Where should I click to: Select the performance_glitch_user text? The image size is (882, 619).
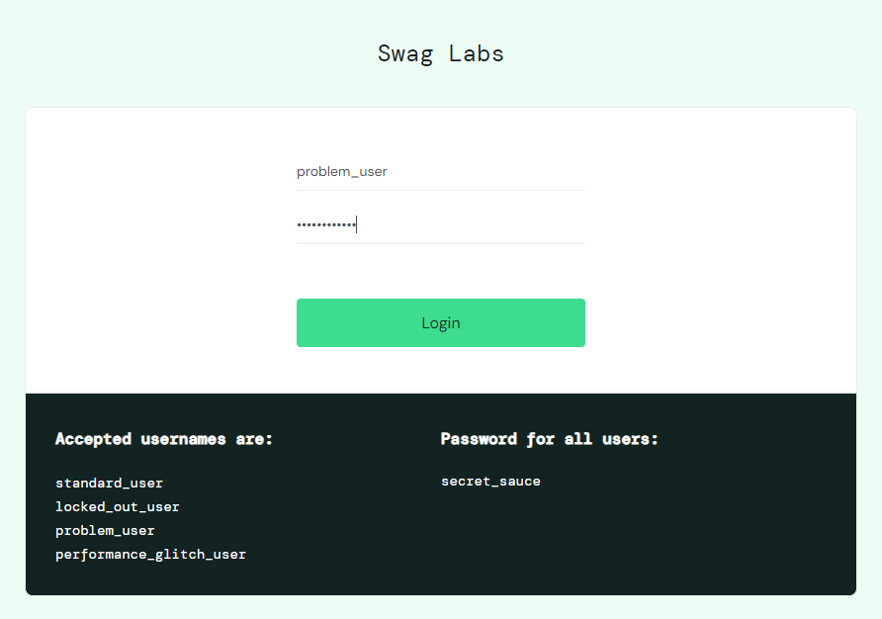[150, 555]
